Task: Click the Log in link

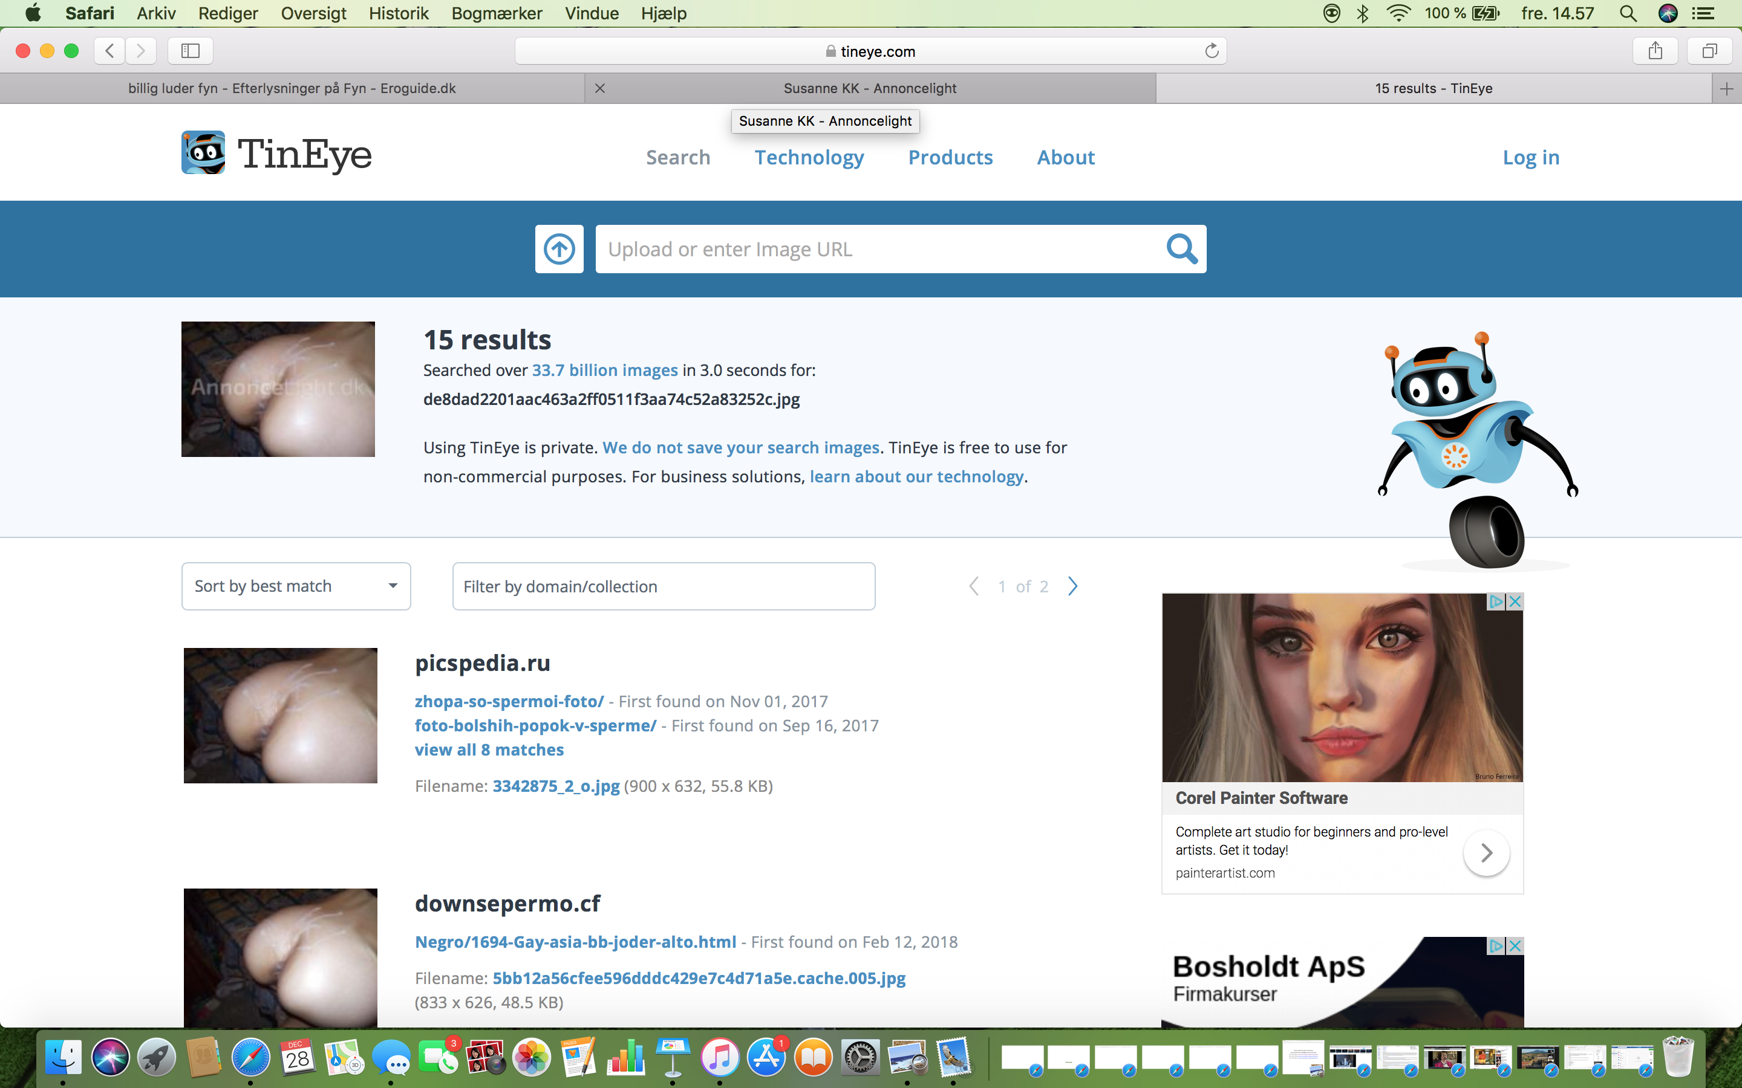Action: pyautogui.click(x=1531, y=158)
